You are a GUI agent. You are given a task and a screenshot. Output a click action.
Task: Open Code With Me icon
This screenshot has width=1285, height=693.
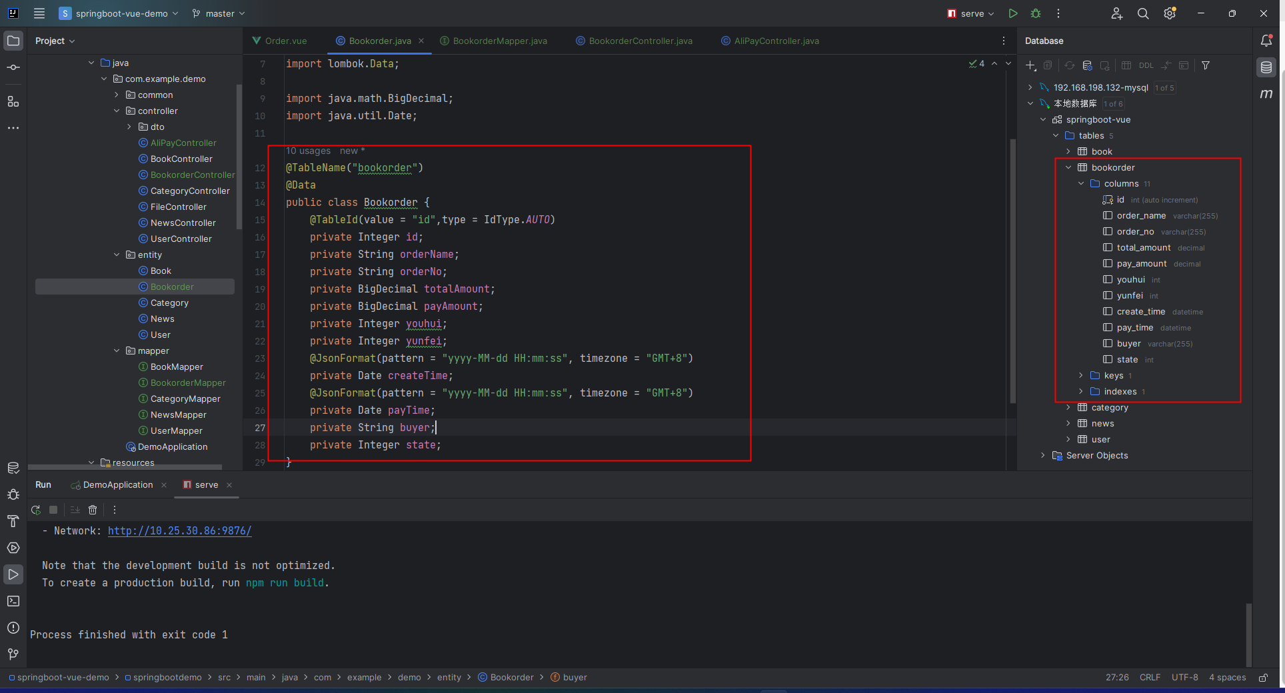1117,13
